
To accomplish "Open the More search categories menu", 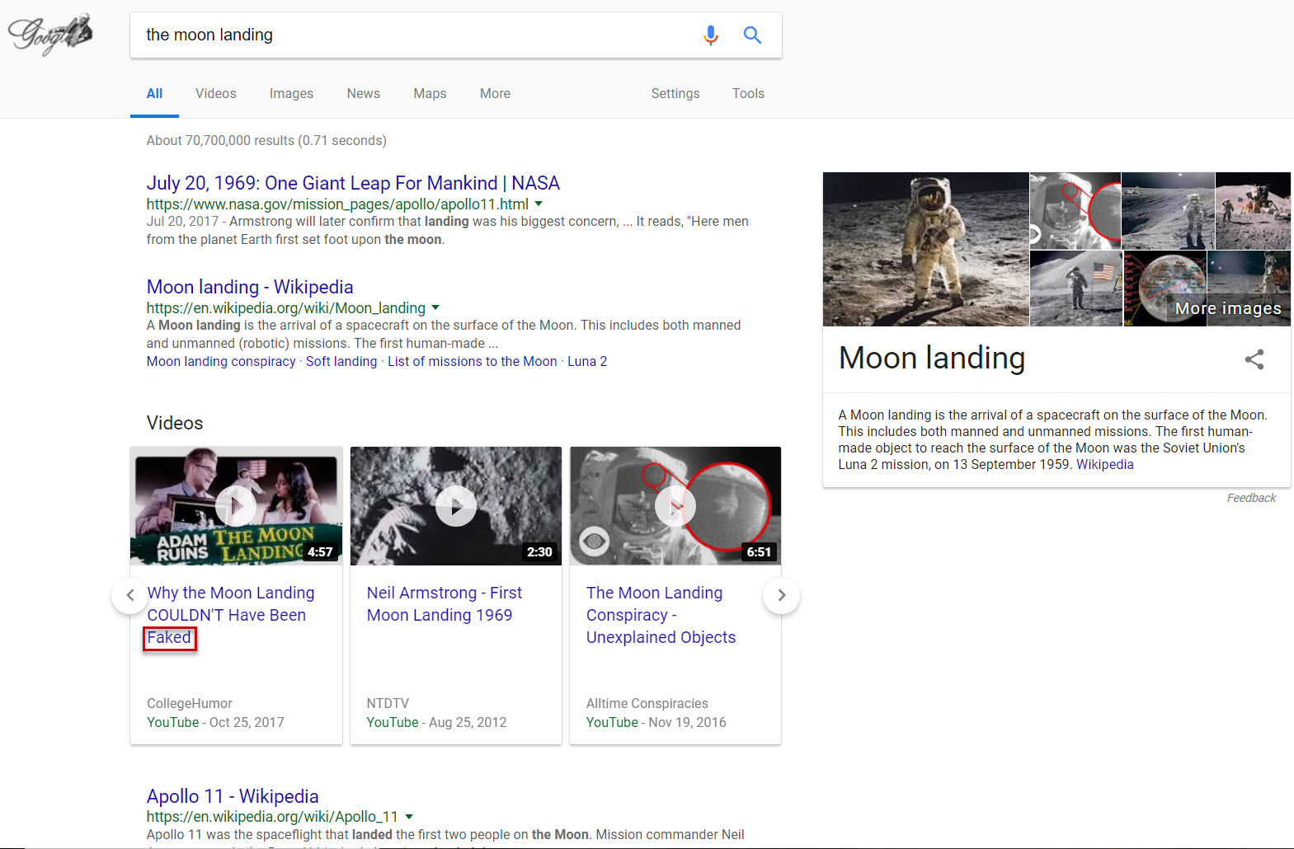I will [x=495, y=94].
